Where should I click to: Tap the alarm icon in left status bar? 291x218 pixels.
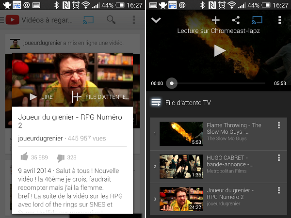pyautogui.click(x=76, y=5)
